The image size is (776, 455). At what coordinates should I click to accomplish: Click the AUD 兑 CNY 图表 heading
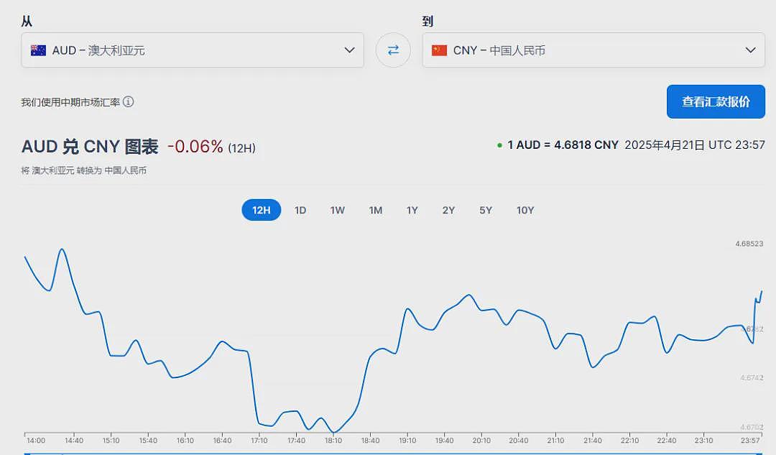pos(90,147)
